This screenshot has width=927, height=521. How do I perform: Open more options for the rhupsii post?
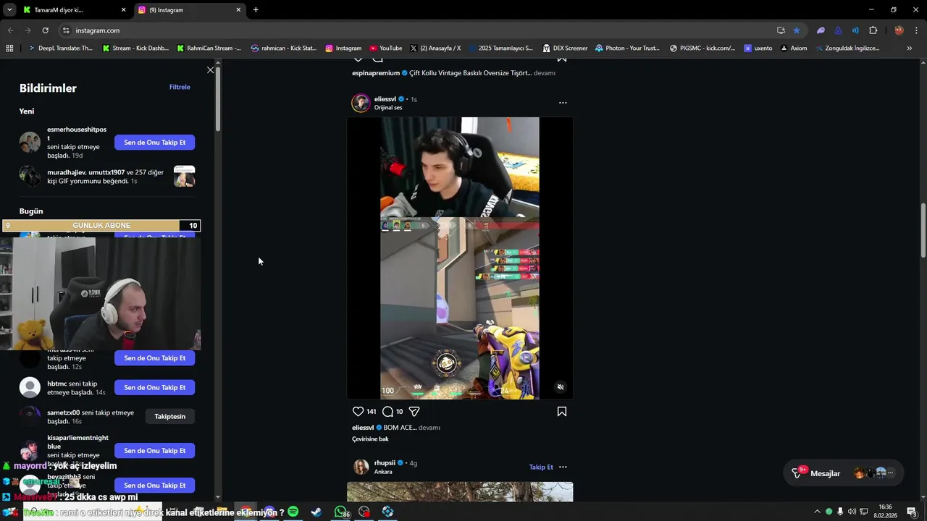tap(563, 467)
